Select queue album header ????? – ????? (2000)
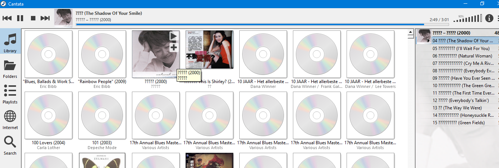The width and height of the screenshot is (499, 168). (458, 33)
